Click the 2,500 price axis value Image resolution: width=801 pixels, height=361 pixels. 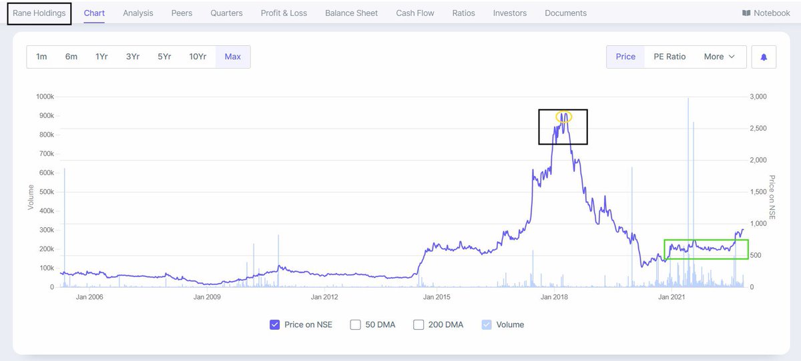[x=758, y=129]
